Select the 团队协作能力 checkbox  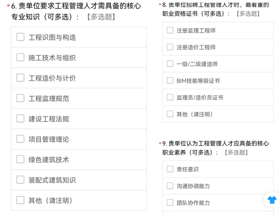(170, 202)
